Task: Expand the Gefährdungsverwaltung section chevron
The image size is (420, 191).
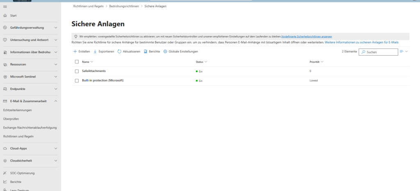Action: 56,27
